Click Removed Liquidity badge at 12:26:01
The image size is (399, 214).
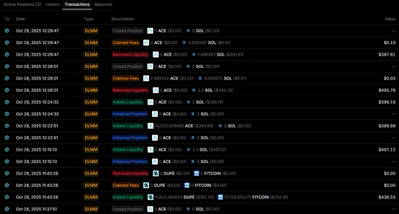point(130,90)
